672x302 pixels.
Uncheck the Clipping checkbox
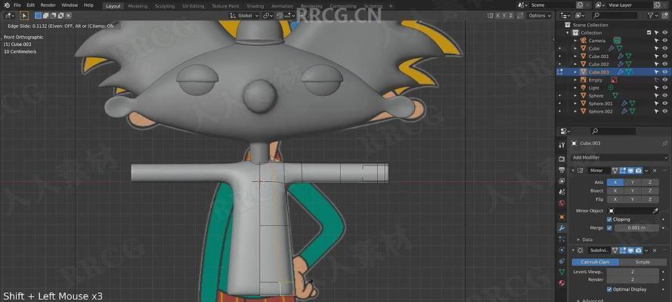(609, 220)
